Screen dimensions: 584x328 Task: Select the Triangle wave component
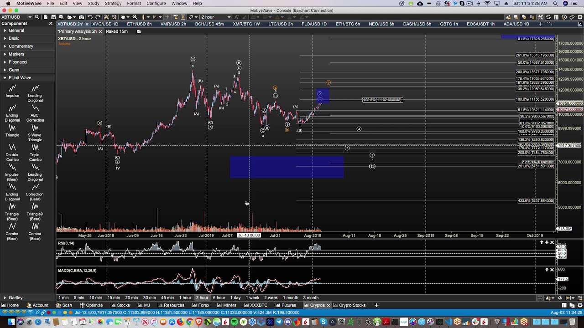12,130
